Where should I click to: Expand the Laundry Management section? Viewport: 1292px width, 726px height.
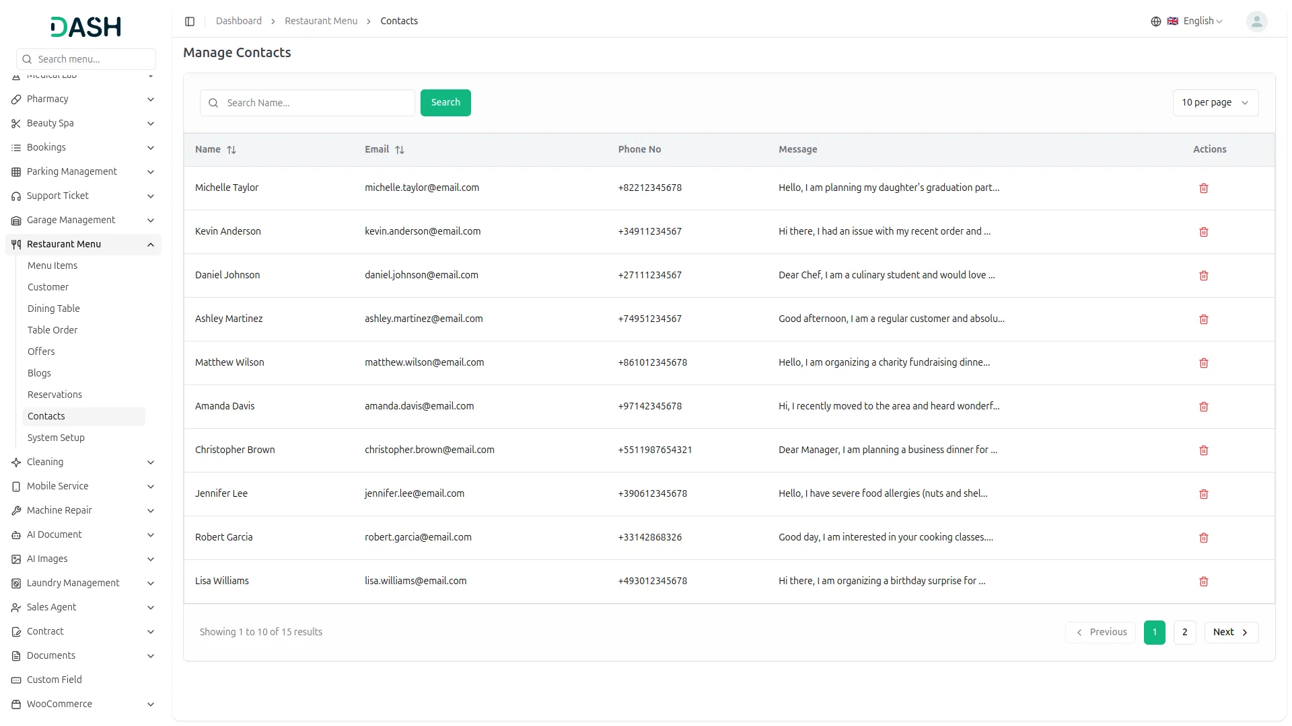pyautogui.click(x=83, y=583)
